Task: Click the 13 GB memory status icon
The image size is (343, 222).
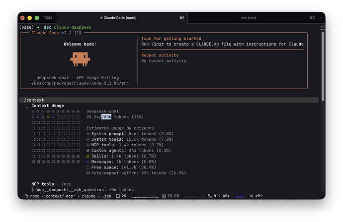Action: coord(164,196)
